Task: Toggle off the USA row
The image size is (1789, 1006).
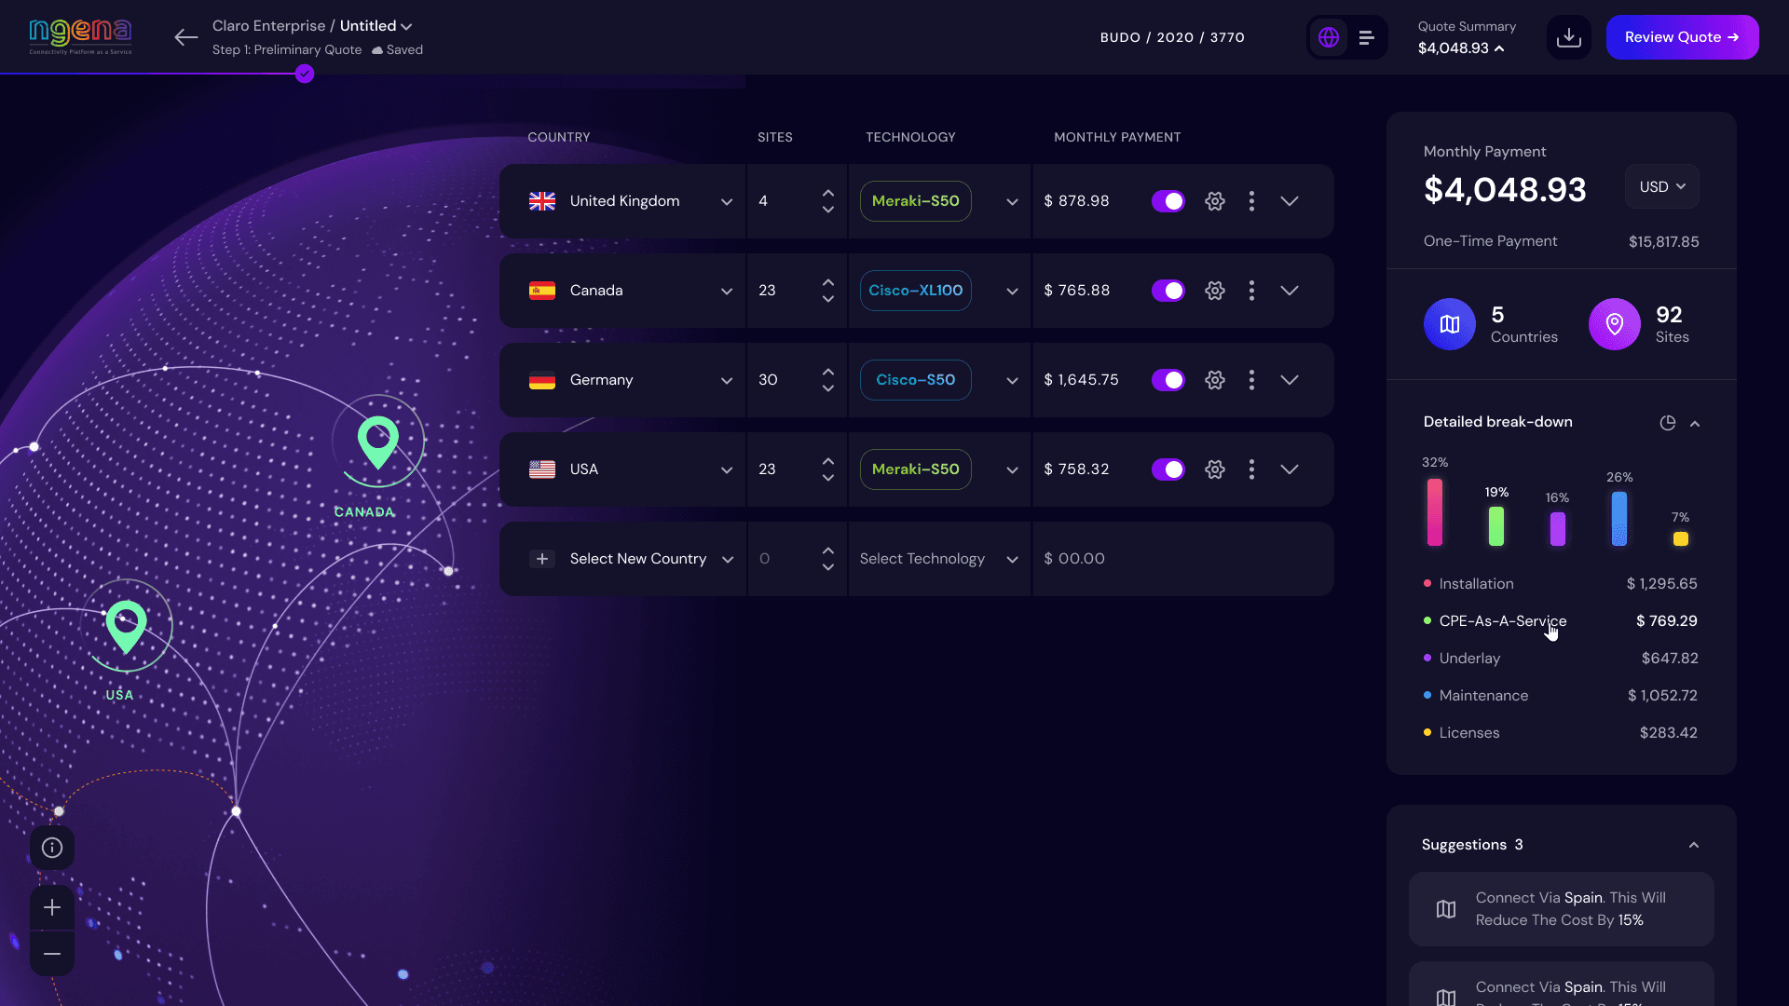Action: [1168, 469]
